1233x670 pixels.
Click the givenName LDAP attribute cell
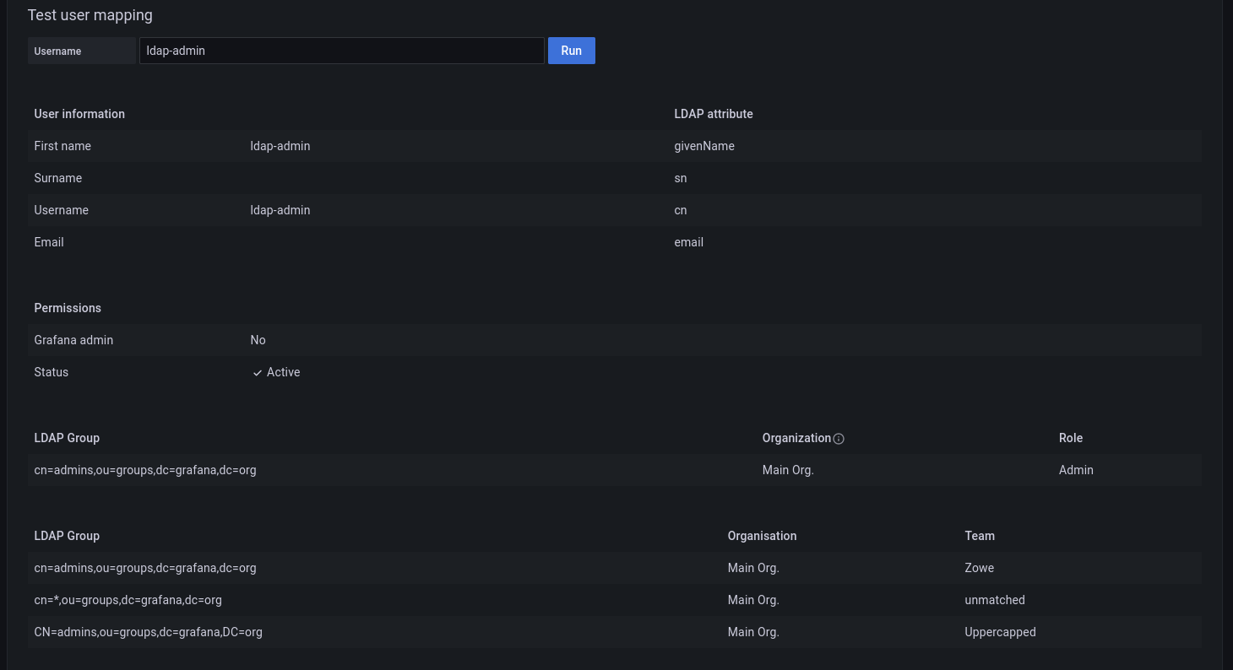704,146
